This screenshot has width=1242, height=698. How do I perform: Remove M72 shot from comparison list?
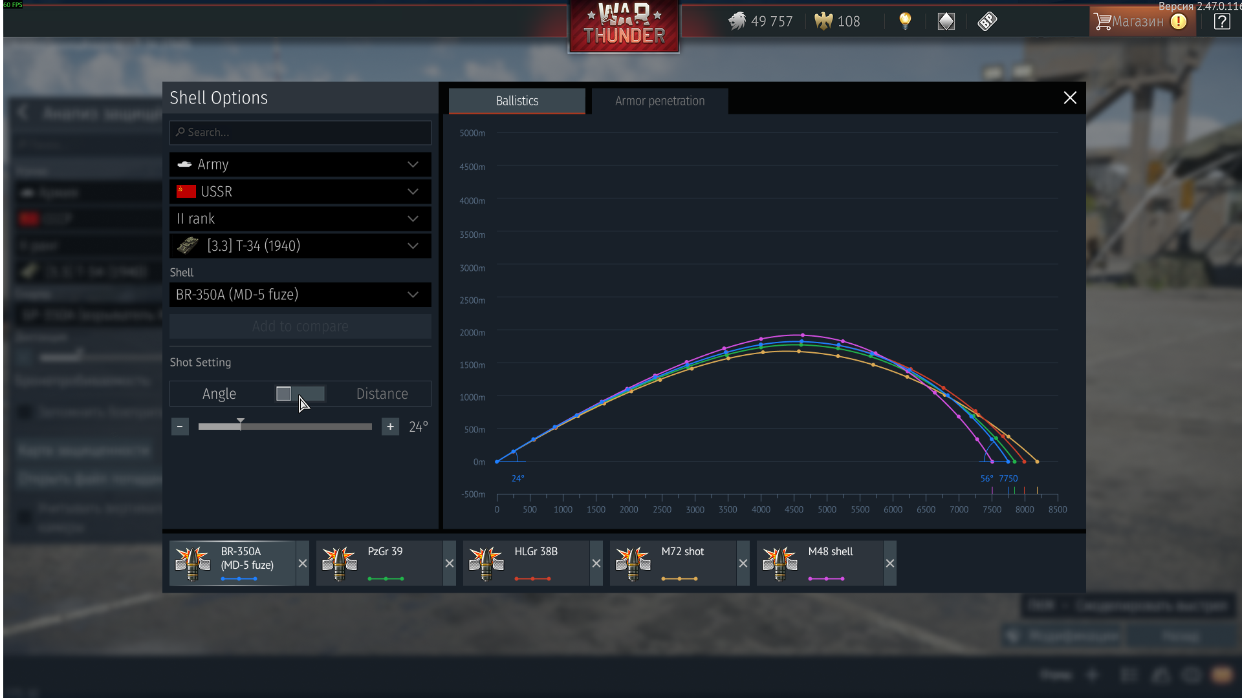[x=743, y=564]
